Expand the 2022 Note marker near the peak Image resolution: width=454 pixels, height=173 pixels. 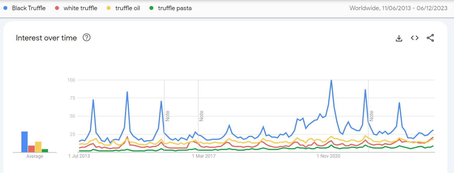[x=372, y=116]
